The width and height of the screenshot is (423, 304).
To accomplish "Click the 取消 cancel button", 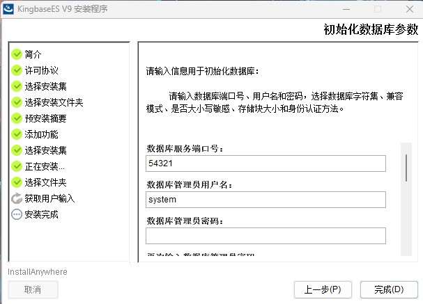I will tap(33, 289).
